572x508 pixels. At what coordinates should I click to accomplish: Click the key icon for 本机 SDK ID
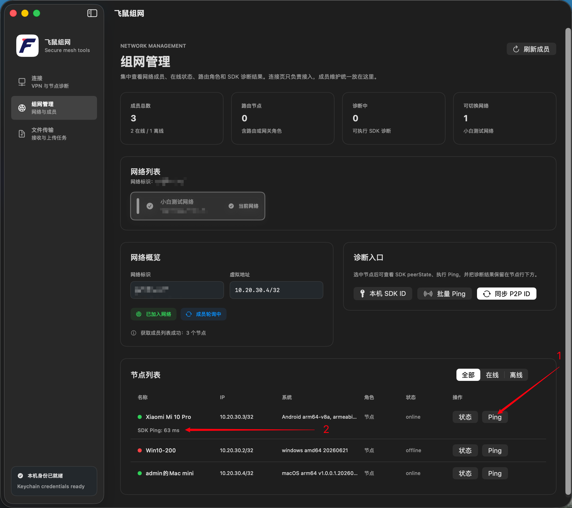(362, 294)
